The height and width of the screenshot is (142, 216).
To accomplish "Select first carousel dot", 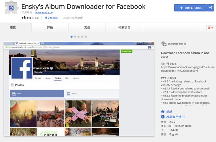I will point(72,37).
